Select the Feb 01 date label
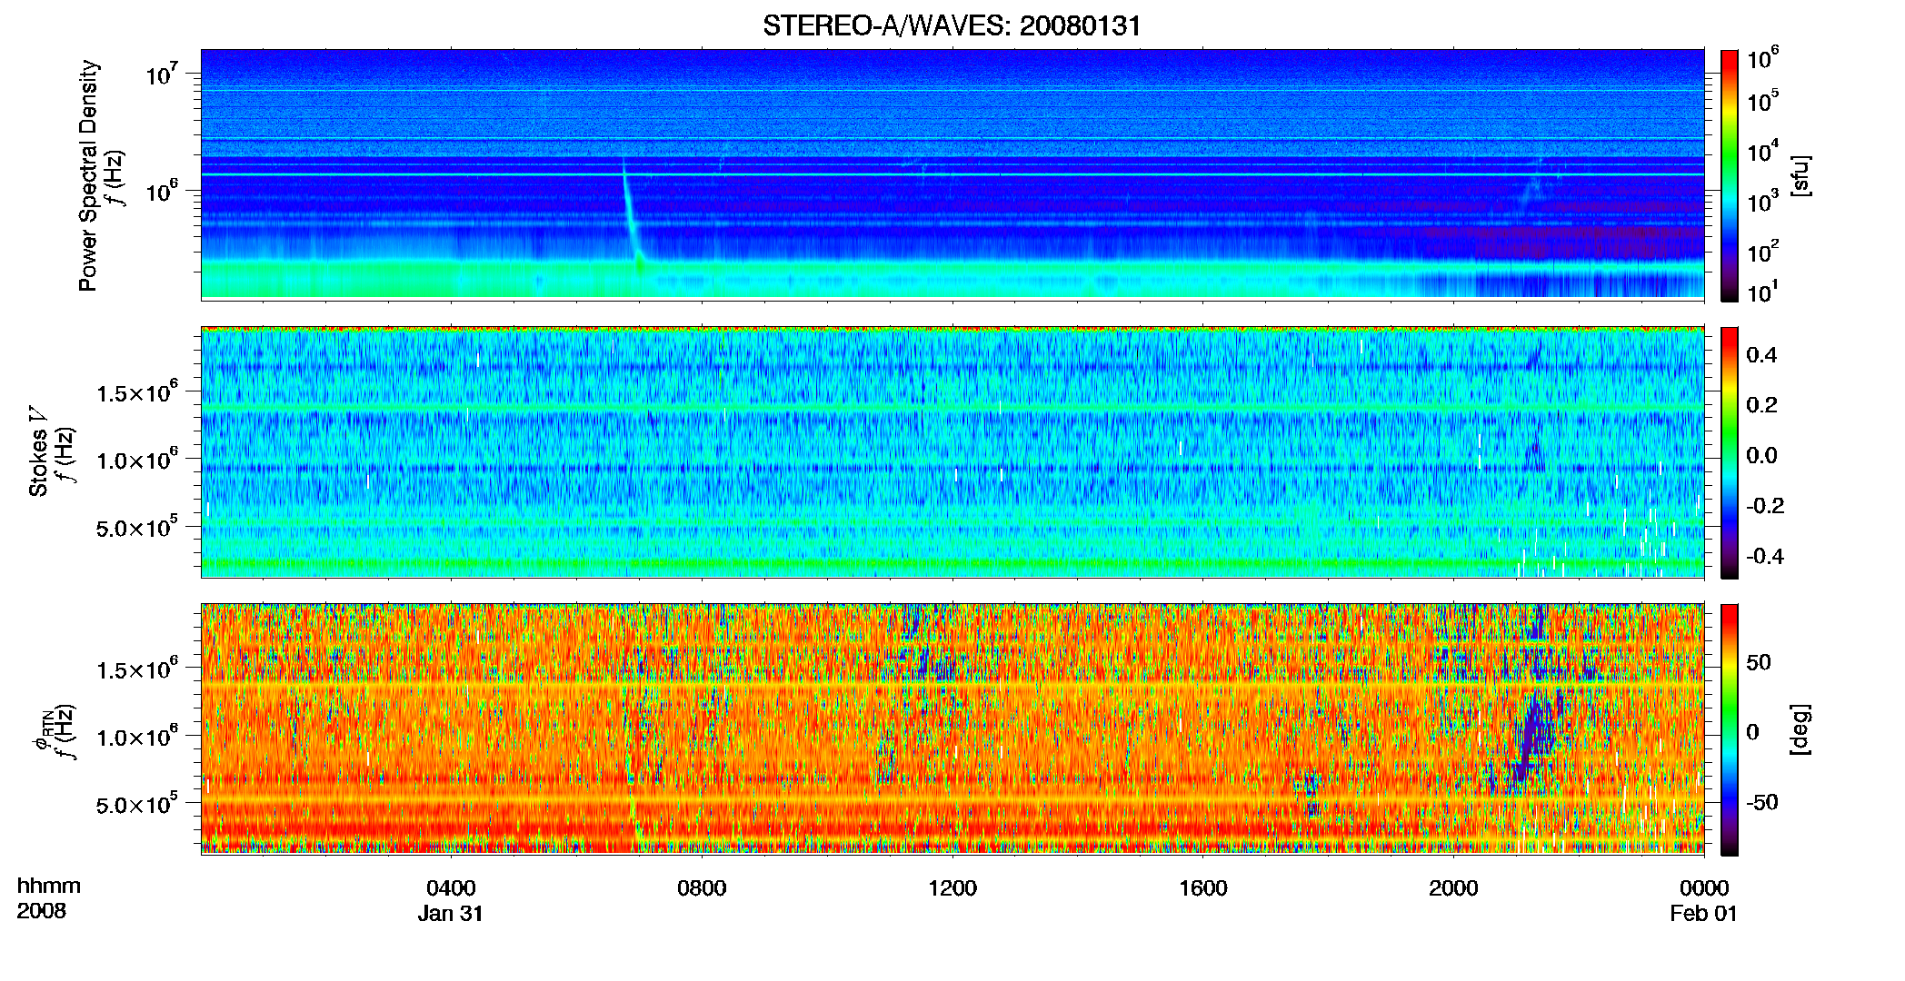The height and width of the screenshot is (981, 1905). [x=1704, y=914]
